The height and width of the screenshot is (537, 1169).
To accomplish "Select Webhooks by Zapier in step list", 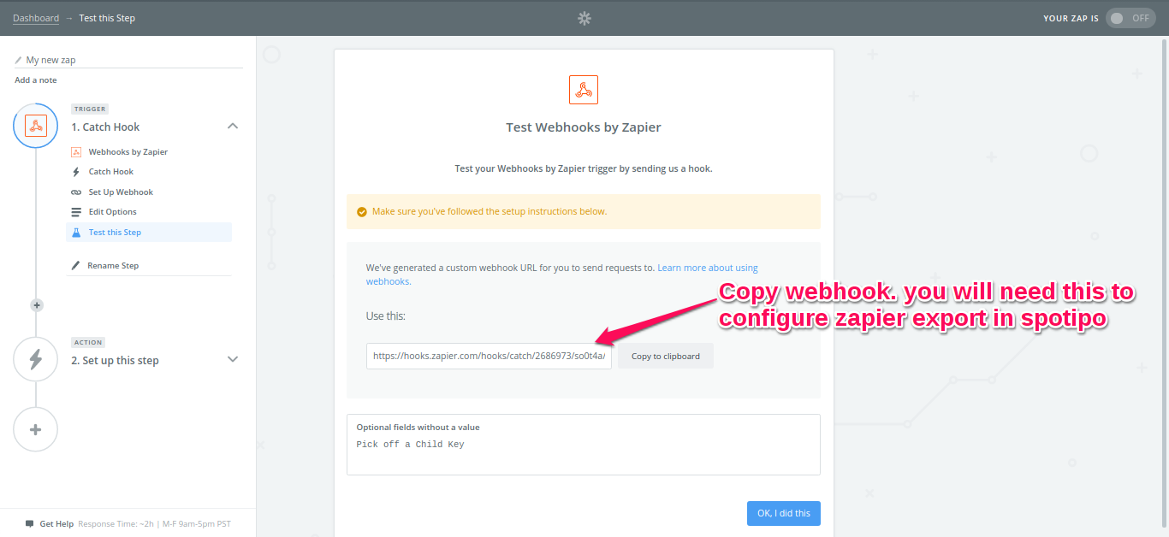I will click(128, 152).
